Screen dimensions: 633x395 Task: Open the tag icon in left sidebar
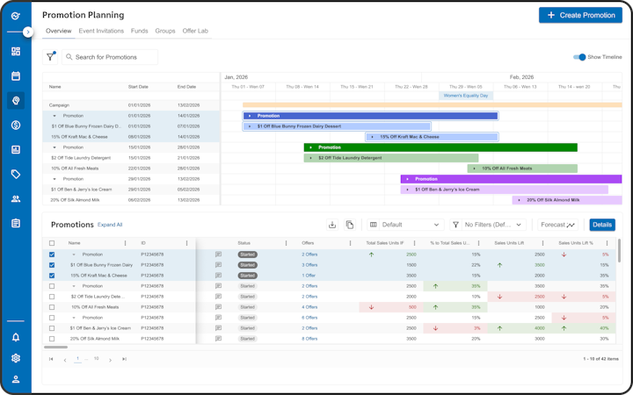(x=16, y=174)
